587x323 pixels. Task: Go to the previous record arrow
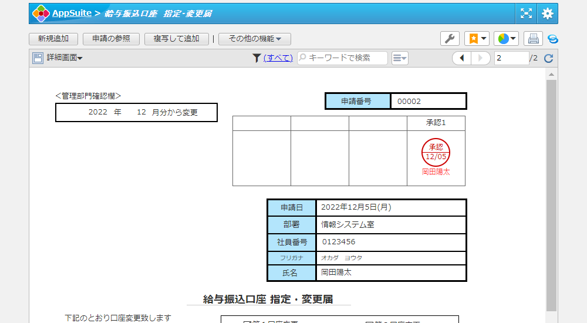coord(462,58)
